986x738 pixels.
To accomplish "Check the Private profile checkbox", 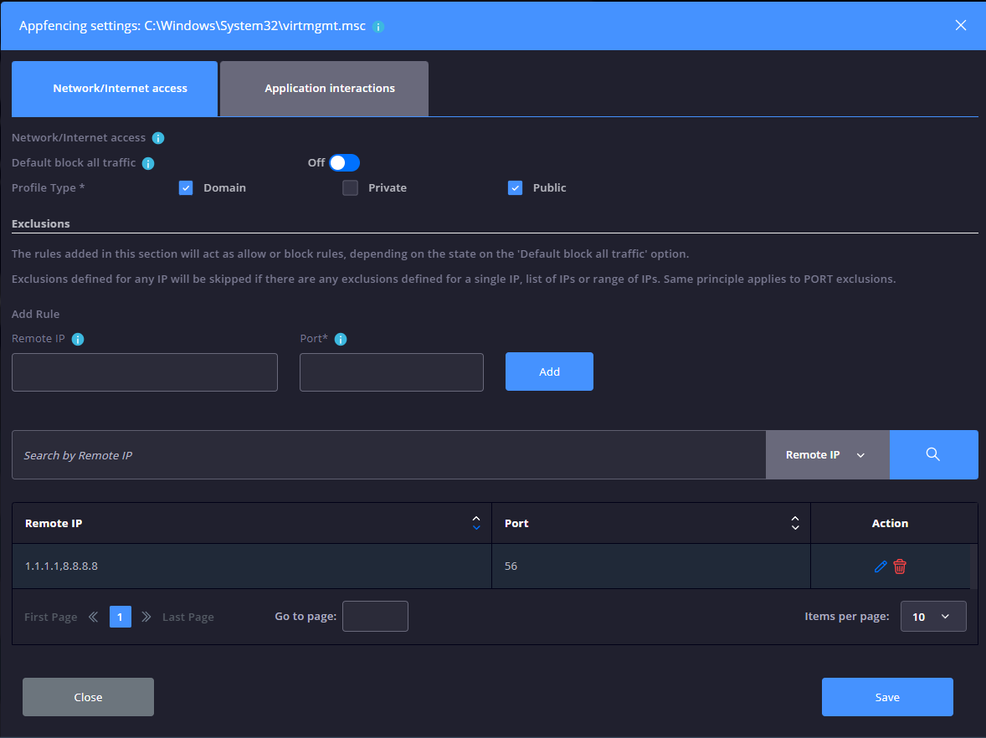I will click(350, 188).
